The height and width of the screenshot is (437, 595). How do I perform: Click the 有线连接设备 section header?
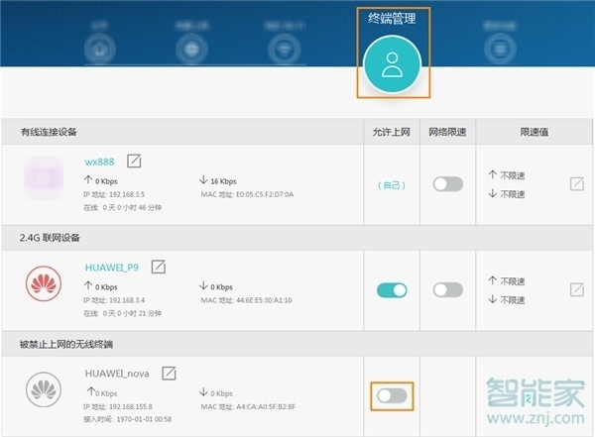(x=49, y=132)
